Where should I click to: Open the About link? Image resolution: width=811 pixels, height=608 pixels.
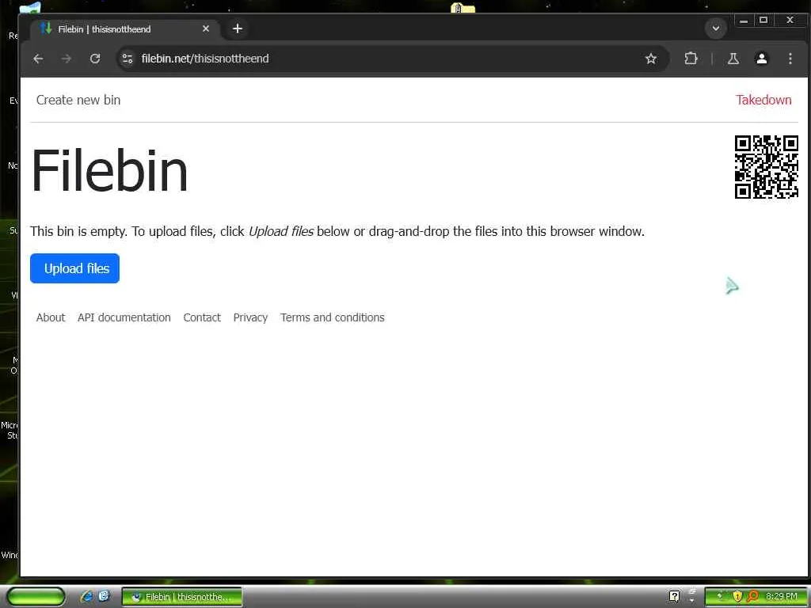click(x=51, y=317)
